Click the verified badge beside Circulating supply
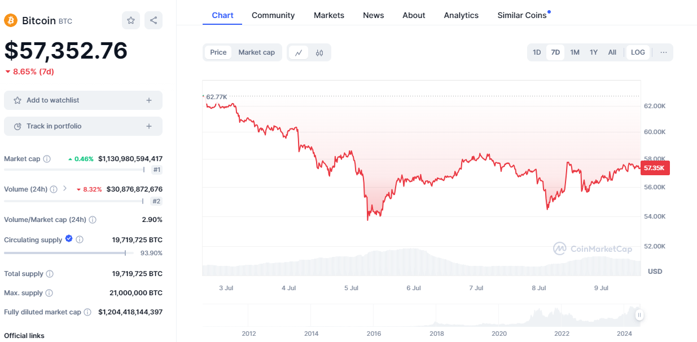 tap(68, 239)
